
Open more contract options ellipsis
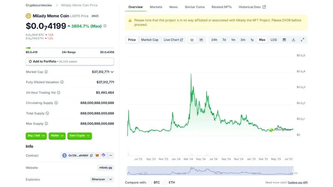point(111,156)
